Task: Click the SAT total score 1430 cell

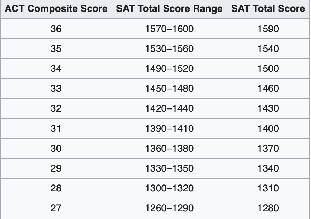Action: pos(268,108)
